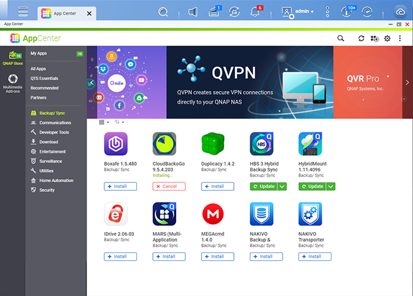This screenshot has width=413, height=296.
Task: Select the QNAP Store sidebar icon
Action: pos(13,58)
